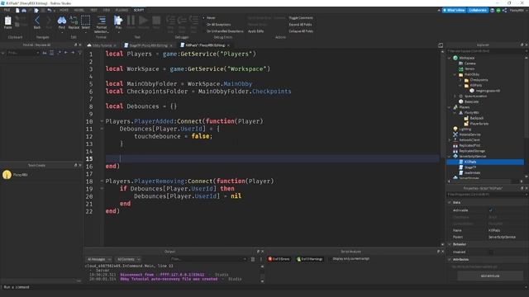Switch to the Obby Tutorial document tab

pos(101,45)
